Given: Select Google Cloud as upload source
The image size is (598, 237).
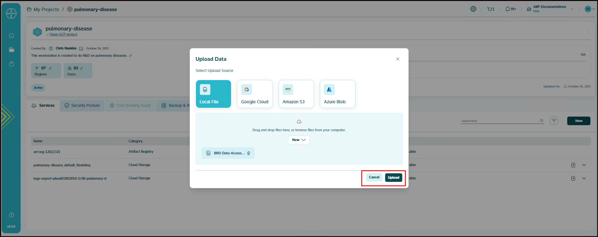Looking at the screenshot, I should tap(255, 94).
